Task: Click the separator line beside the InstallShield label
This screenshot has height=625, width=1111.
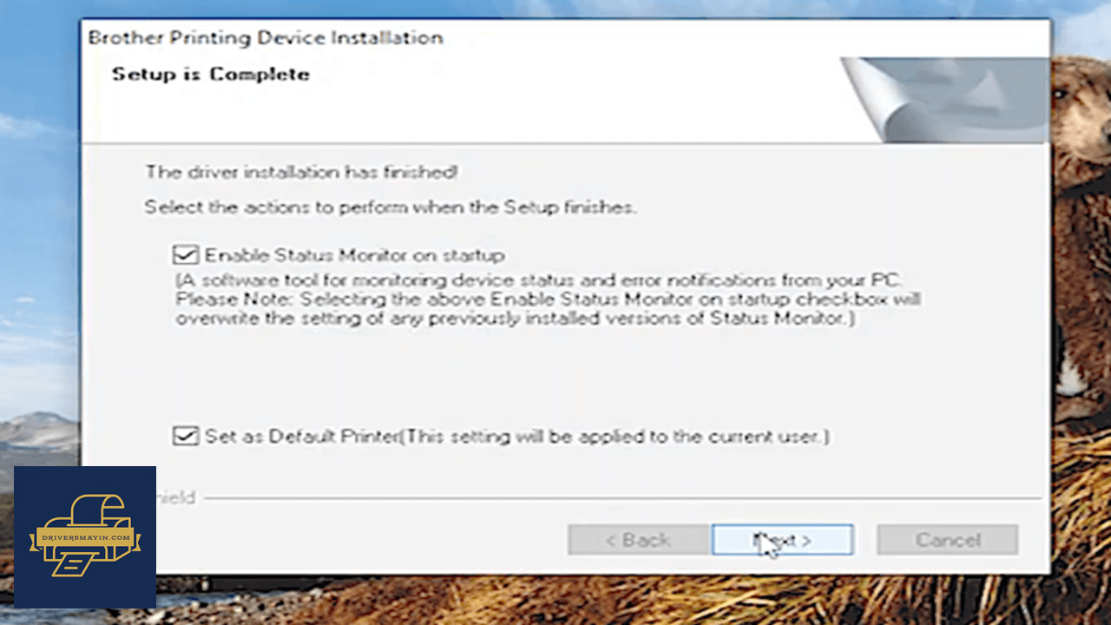Action: pos(621,498)
